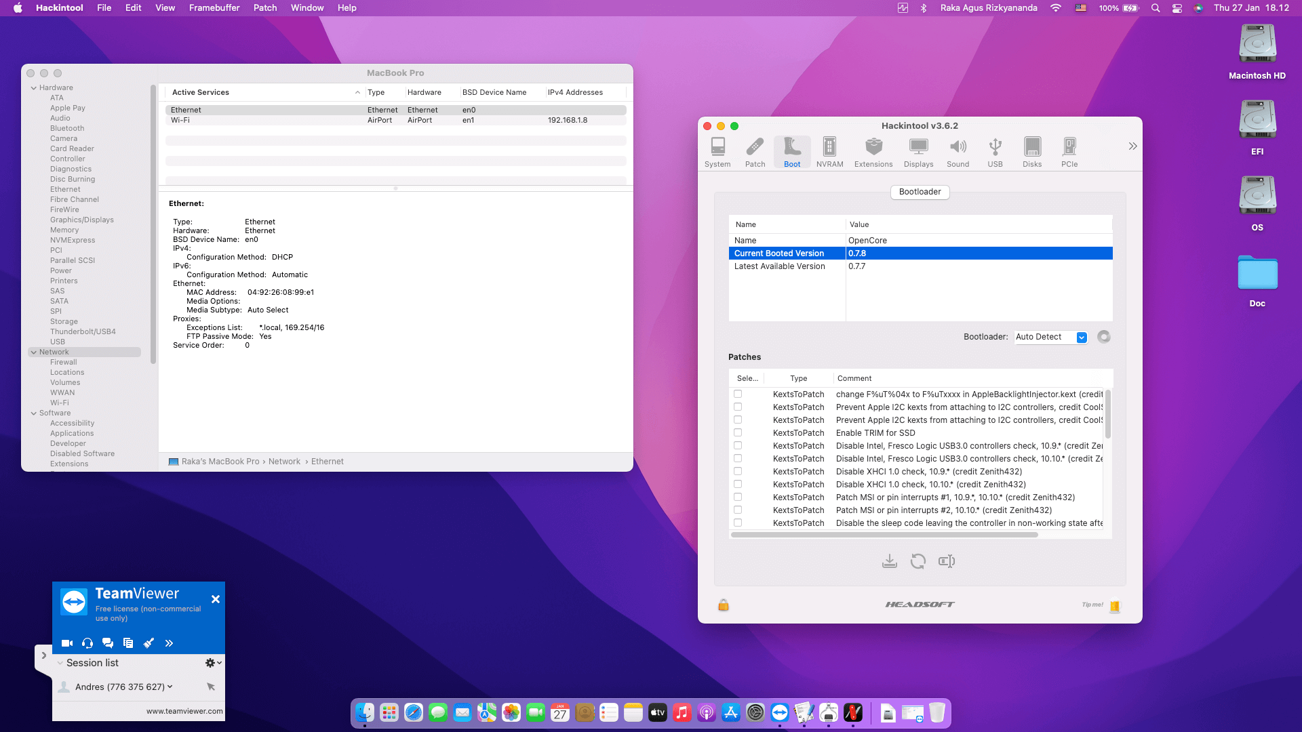Open the Help menu
This screenshot has height=732, width=1302.
pos(347,8)
